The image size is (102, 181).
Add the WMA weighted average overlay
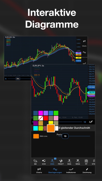pyautogui.click(x=78, y=162)
